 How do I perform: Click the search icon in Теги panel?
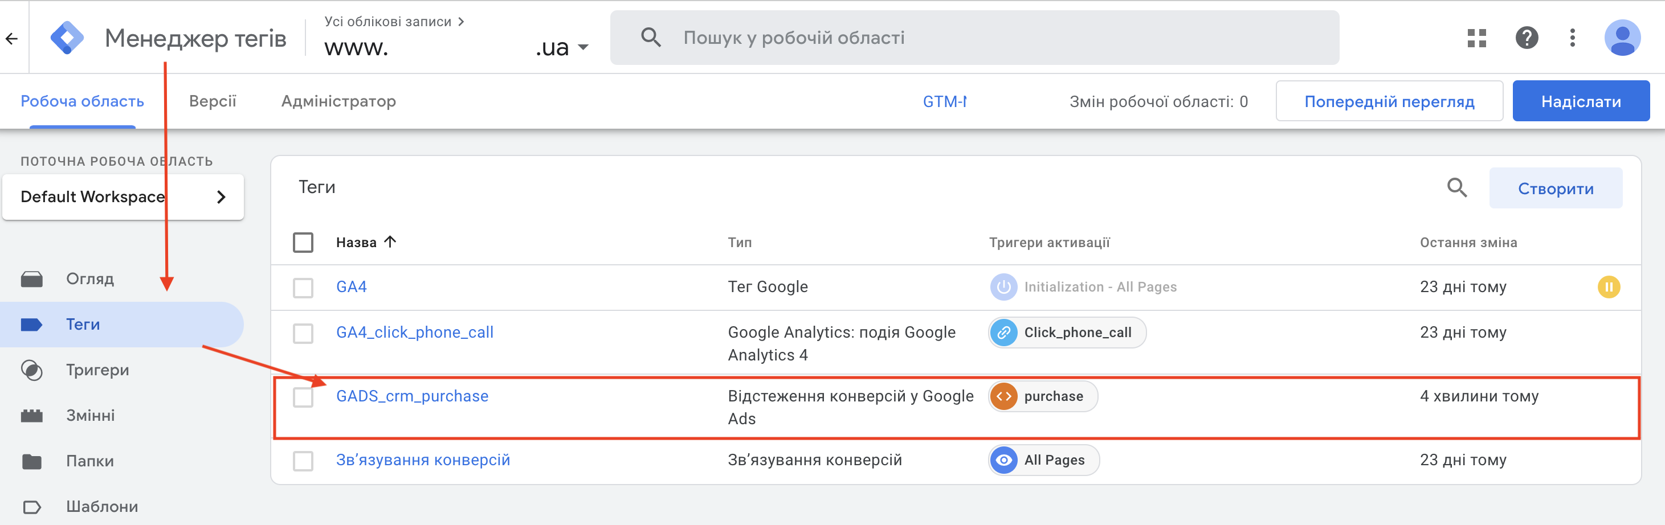point(1457,188)
